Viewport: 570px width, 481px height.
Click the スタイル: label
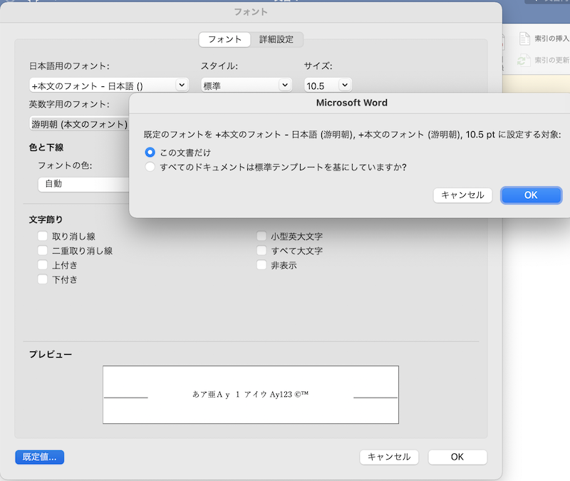tap(219, 66)
